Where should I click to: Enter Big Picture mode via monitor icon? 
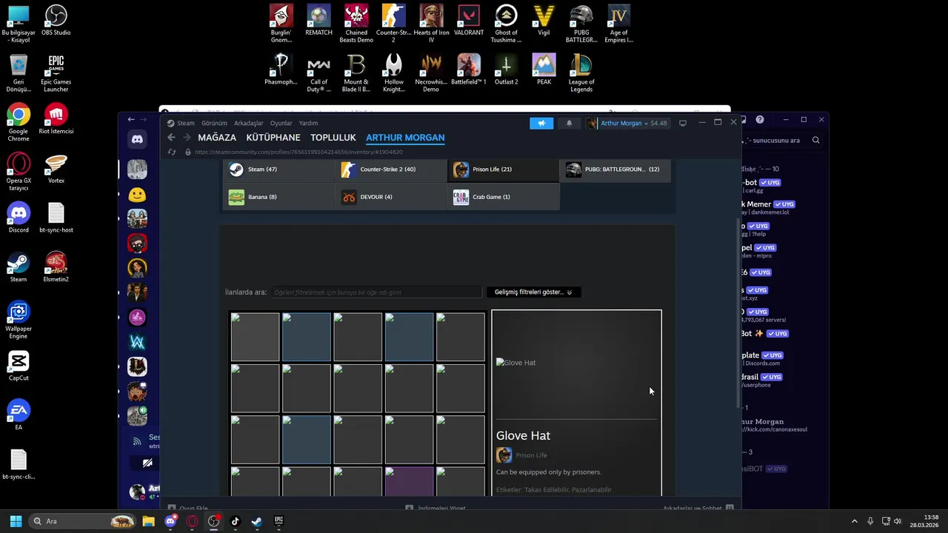[x=683, y=123]
